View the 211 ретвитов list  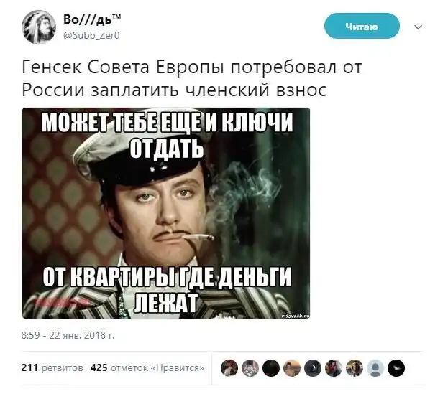tap(52, 367)
